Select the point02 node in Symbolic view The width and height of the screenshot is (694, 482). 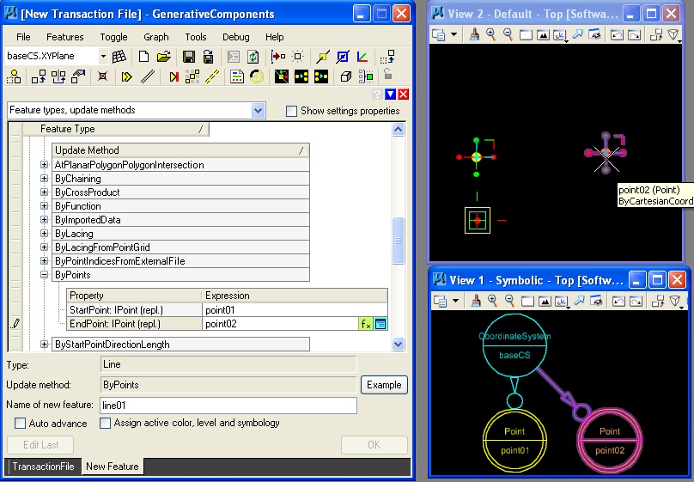click(610, 441)
